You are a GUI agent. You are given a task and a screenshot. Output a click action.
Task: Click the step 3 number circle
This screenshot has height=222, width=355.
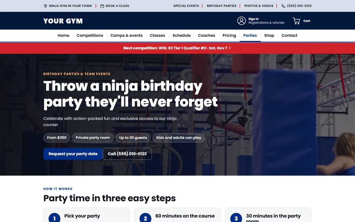[x=236, y=218]
